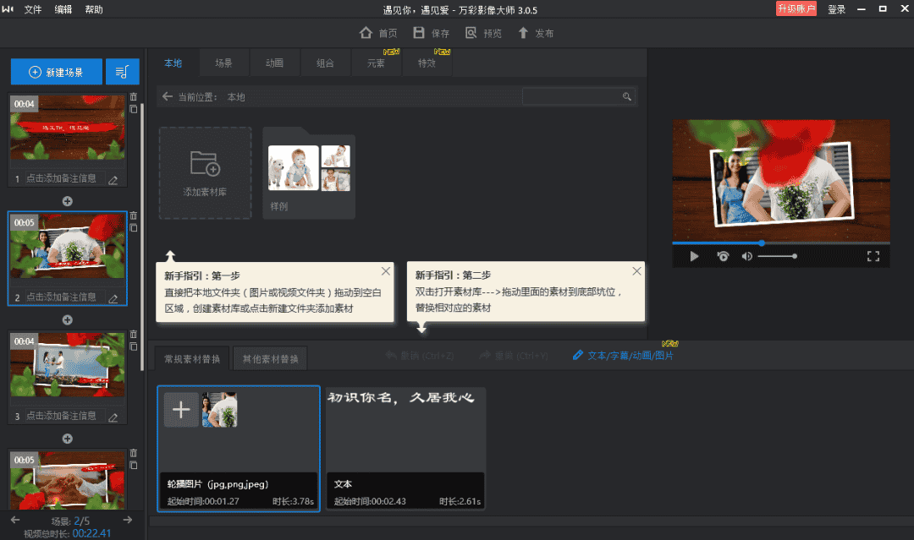Create a scene with the 新建场景 button
The height and width of the screenshot is (540, 914).
57,71
